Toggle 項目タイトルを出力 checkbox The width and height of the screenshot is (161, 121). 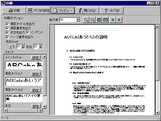pos(7,24)
